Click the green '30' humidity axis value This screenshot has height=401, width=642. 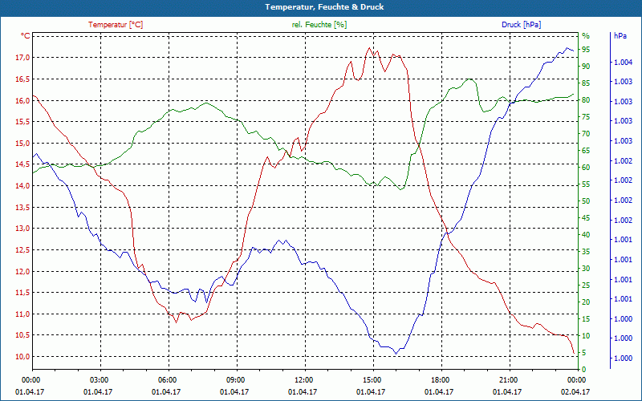[x=586, y=269]
